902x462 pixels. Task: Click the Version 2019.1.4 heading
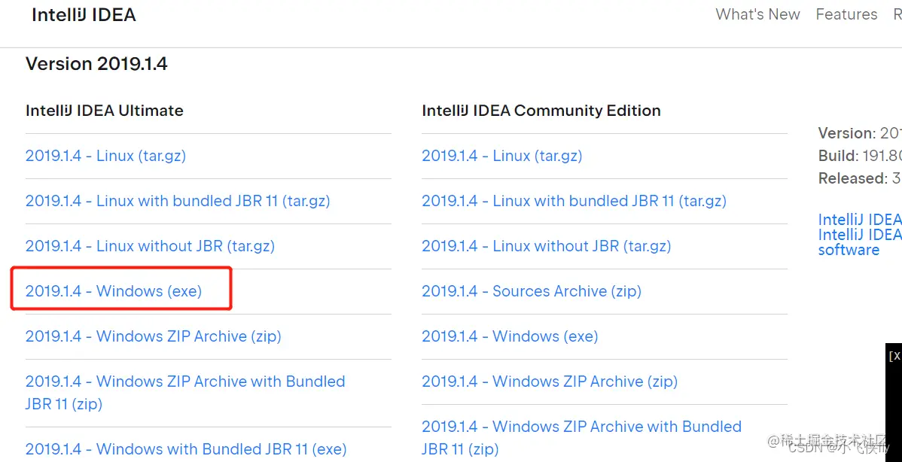[96, 64]
